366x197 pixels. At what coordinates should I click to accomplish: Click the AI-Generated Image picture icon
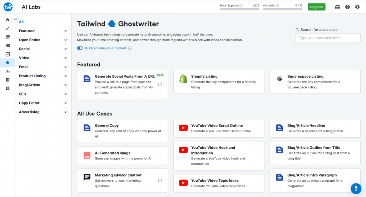click(x=87, y=155)
